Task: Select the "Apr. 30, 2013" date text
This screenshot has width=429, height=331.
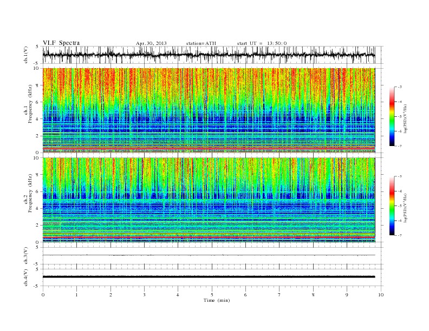Action: (151, 43)
